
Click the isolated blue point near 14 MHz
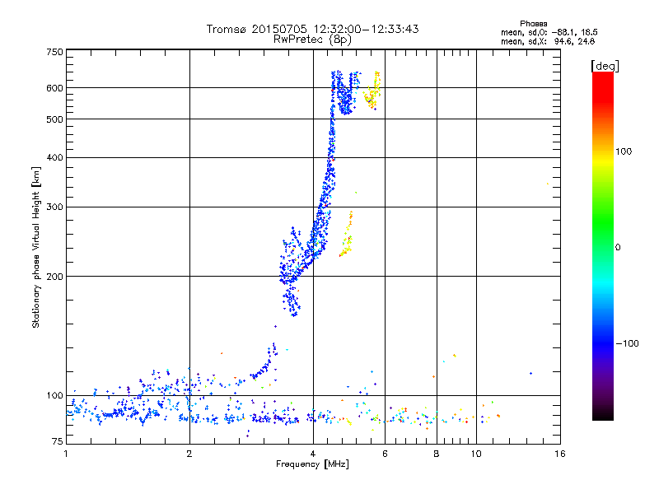[530, 373]
